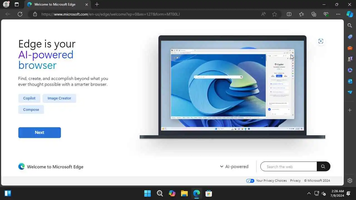
Task: Toggle split screen view
Action: click(x=289, y=14)
